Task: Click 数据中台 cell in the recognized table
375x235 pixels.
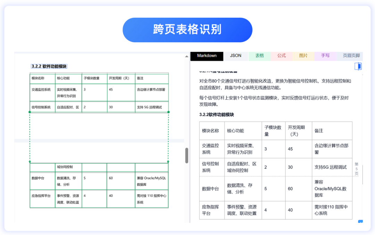Action: (210, 189)
